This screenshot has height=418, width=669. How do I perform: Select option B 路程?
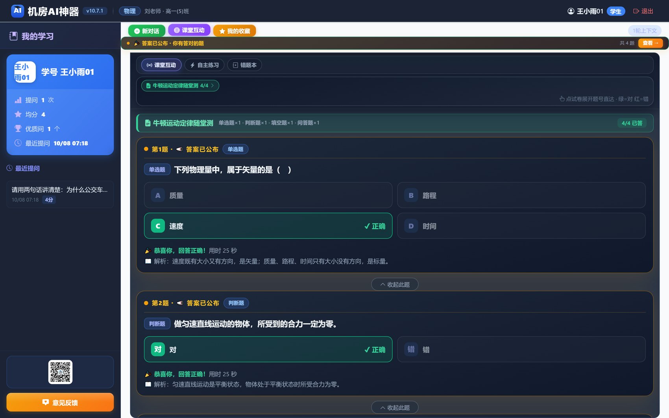tap(521, 195)
